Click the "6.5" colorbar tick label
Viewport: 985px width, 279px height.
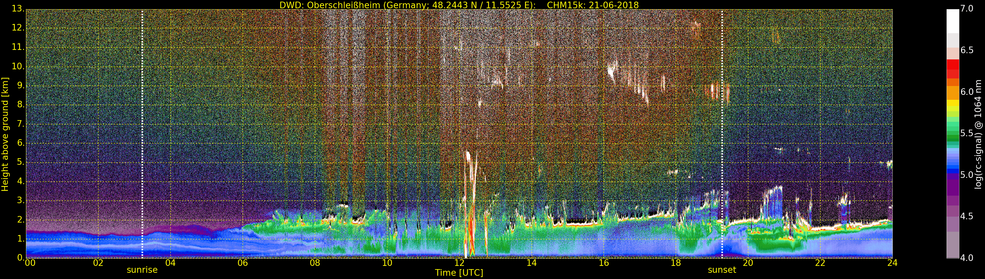point(967,51)
